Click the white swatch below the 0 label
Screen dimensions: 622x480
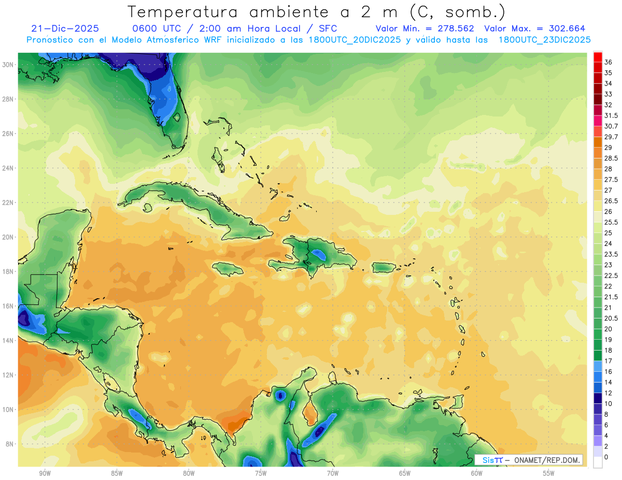pos(598,462)
